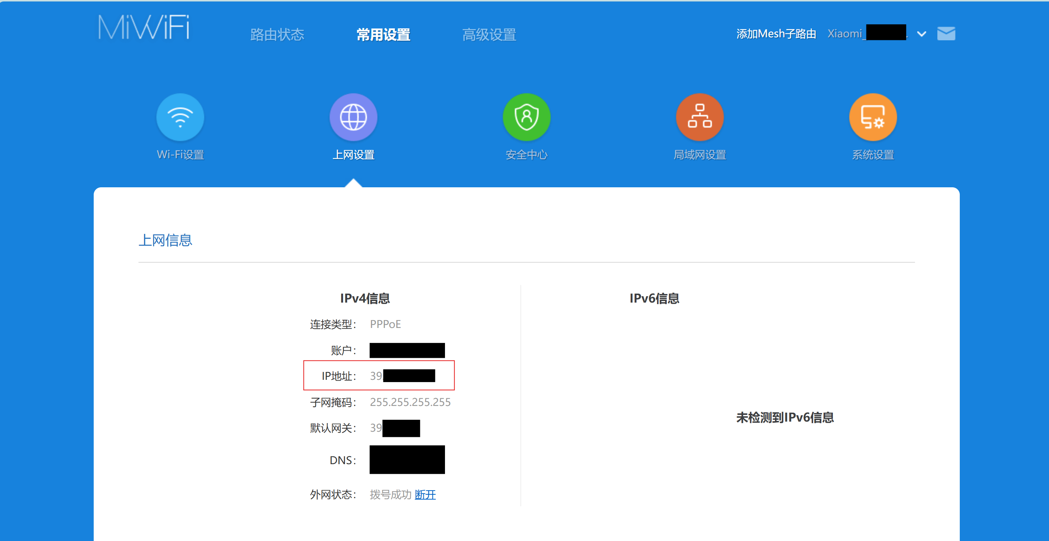Select the globe internet settings icon
The image size is (1049, 541).
coord(353,117)
